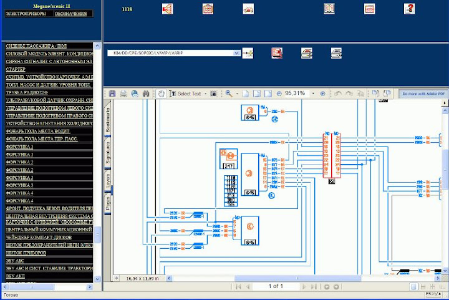Open the Signatures side tab
449x300 pixels.
(x=108, y=153)
